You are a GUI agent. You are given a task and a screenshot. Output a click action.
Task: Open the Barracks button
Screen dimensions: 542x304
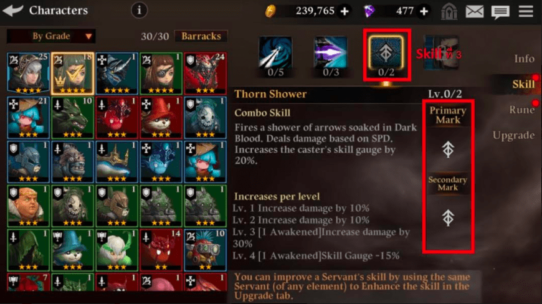point(201,36)
